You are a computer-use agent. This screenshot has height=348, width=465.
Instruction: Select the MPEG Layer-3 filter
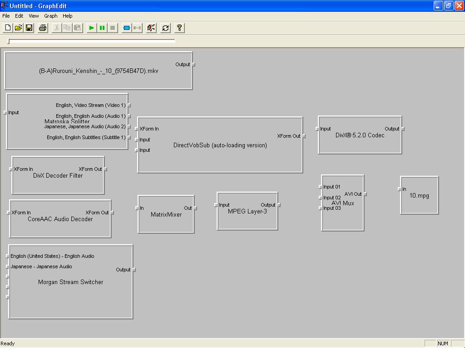pos(247,212)
